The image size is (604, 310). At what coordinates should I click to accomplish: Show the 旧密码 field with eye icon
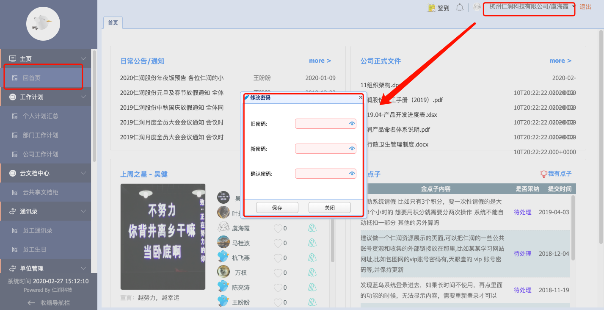tap(352, 124)
